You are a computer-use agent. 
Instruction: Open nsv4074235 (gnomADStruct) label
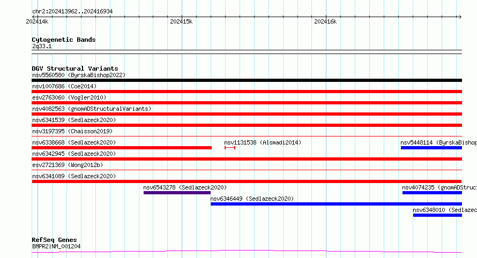pos(439,187)
